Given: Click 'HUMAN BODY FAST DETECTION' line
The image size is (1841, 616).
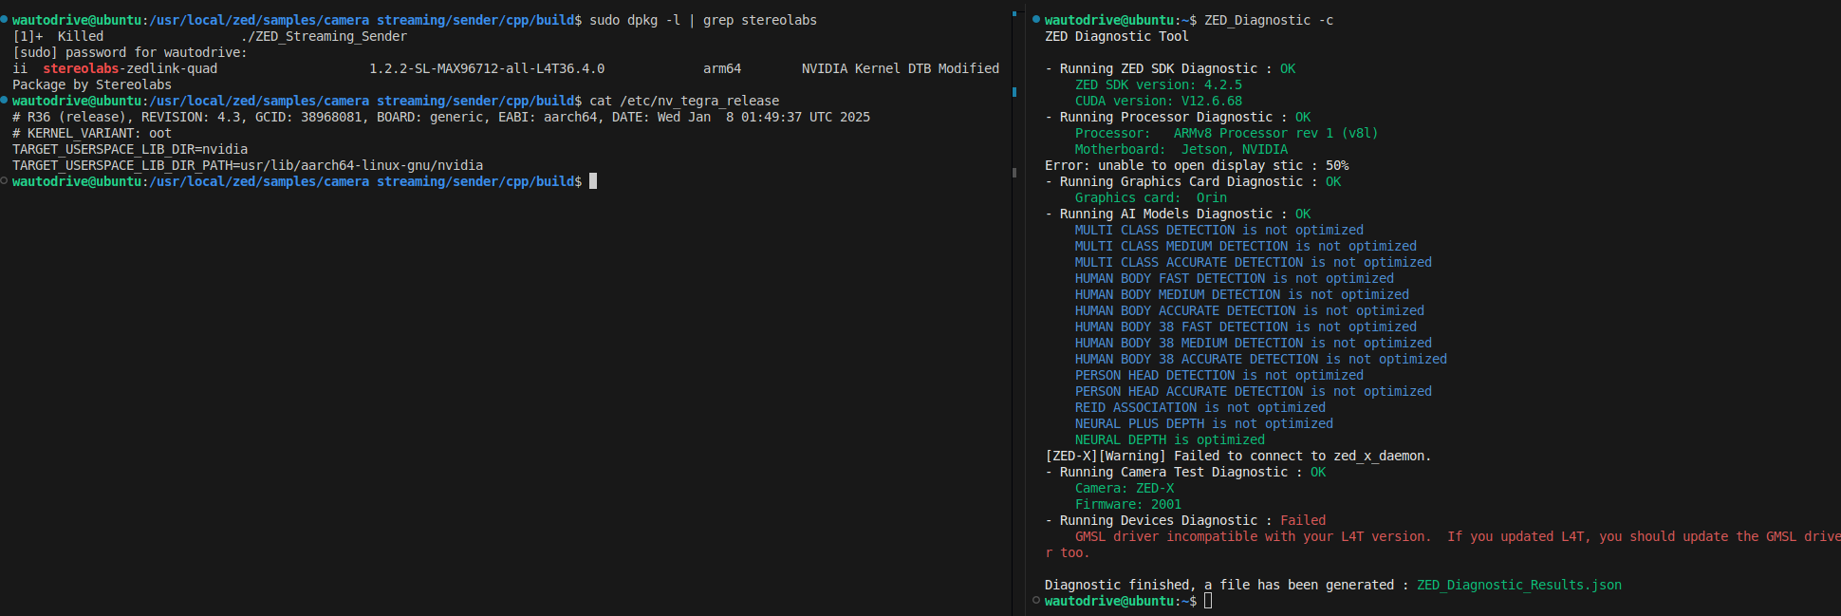Looking at the screenshot, I should point(1235,278).
